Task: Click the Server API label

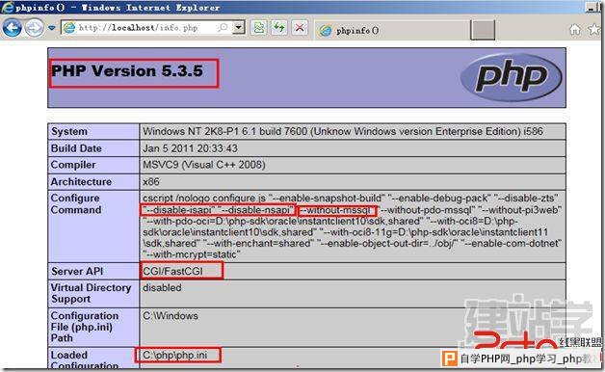Action: point(77,271)
